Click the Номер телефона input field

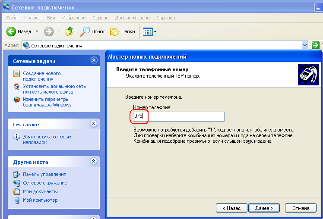pyautogui.click(x=179, y=116)
